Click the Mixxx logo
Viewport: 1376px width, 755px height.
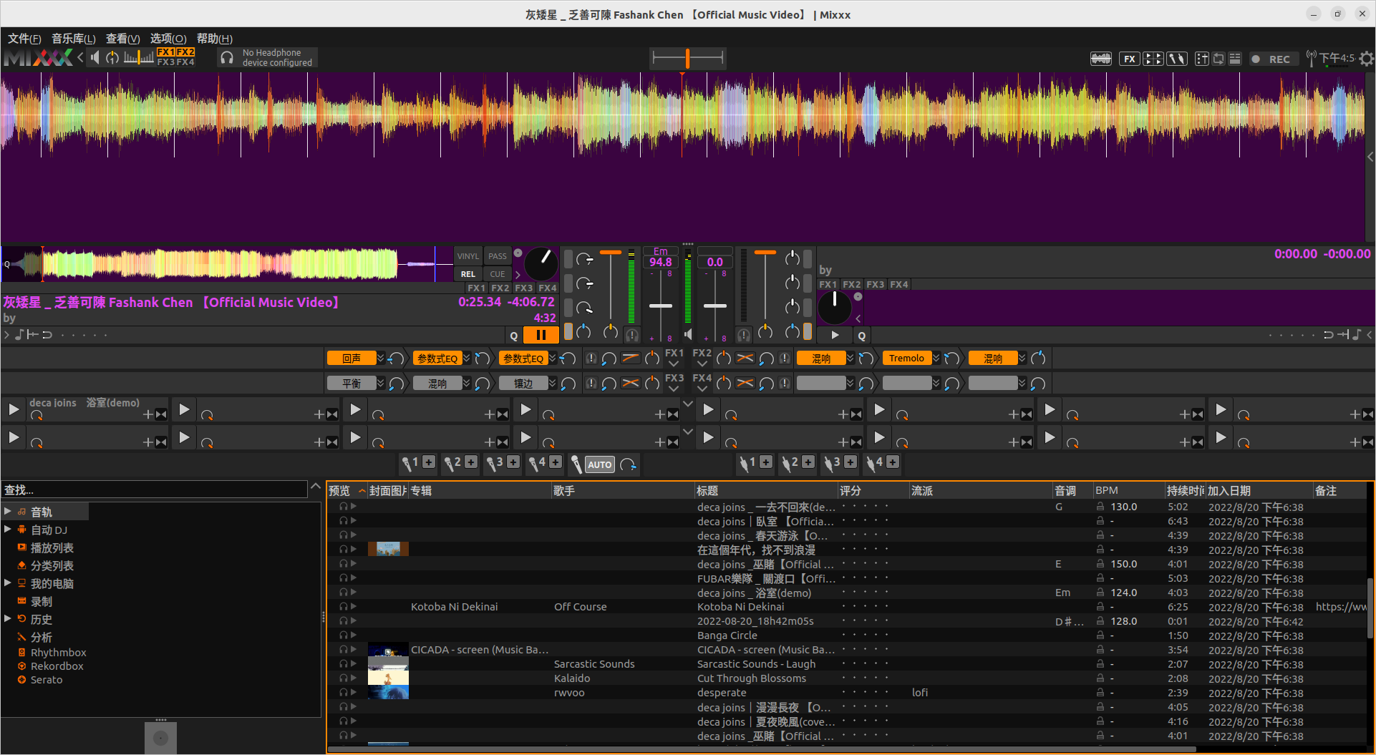(x=38, y=58)
